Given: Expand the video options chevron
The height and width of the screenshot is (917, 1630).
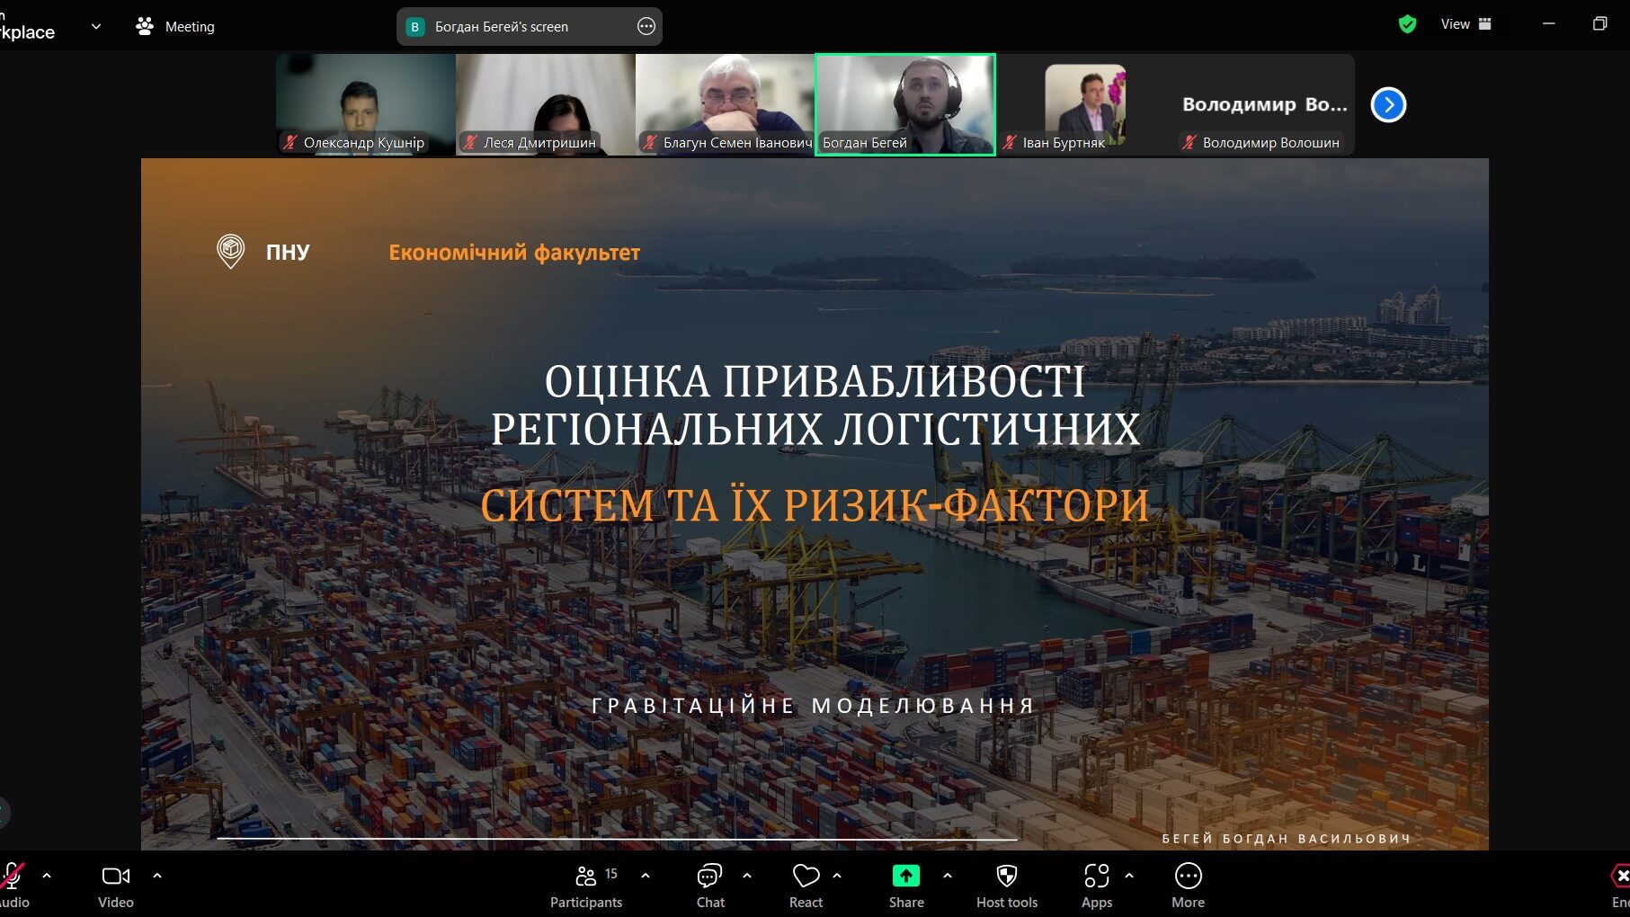Looking at the screenshot, I should point(157,874).
